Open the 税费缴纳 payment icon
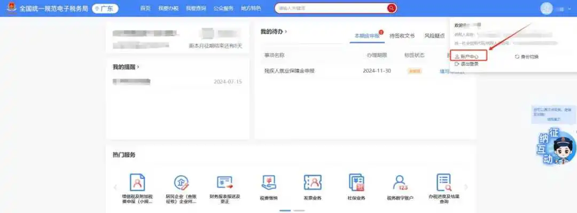Viewport: 577px width, 213px height. (269, 183)
